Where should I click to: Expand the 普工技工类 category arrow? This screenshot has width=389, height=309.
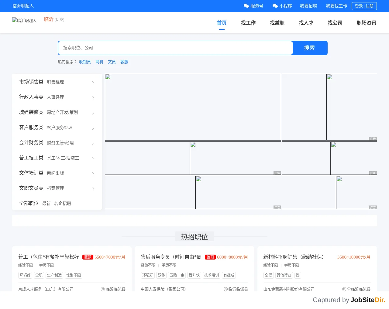point(93,158)
